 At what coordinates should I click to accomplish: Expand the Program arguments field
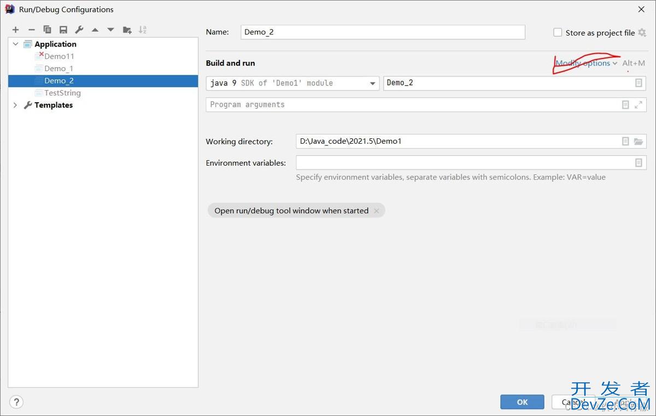point(638,105)
